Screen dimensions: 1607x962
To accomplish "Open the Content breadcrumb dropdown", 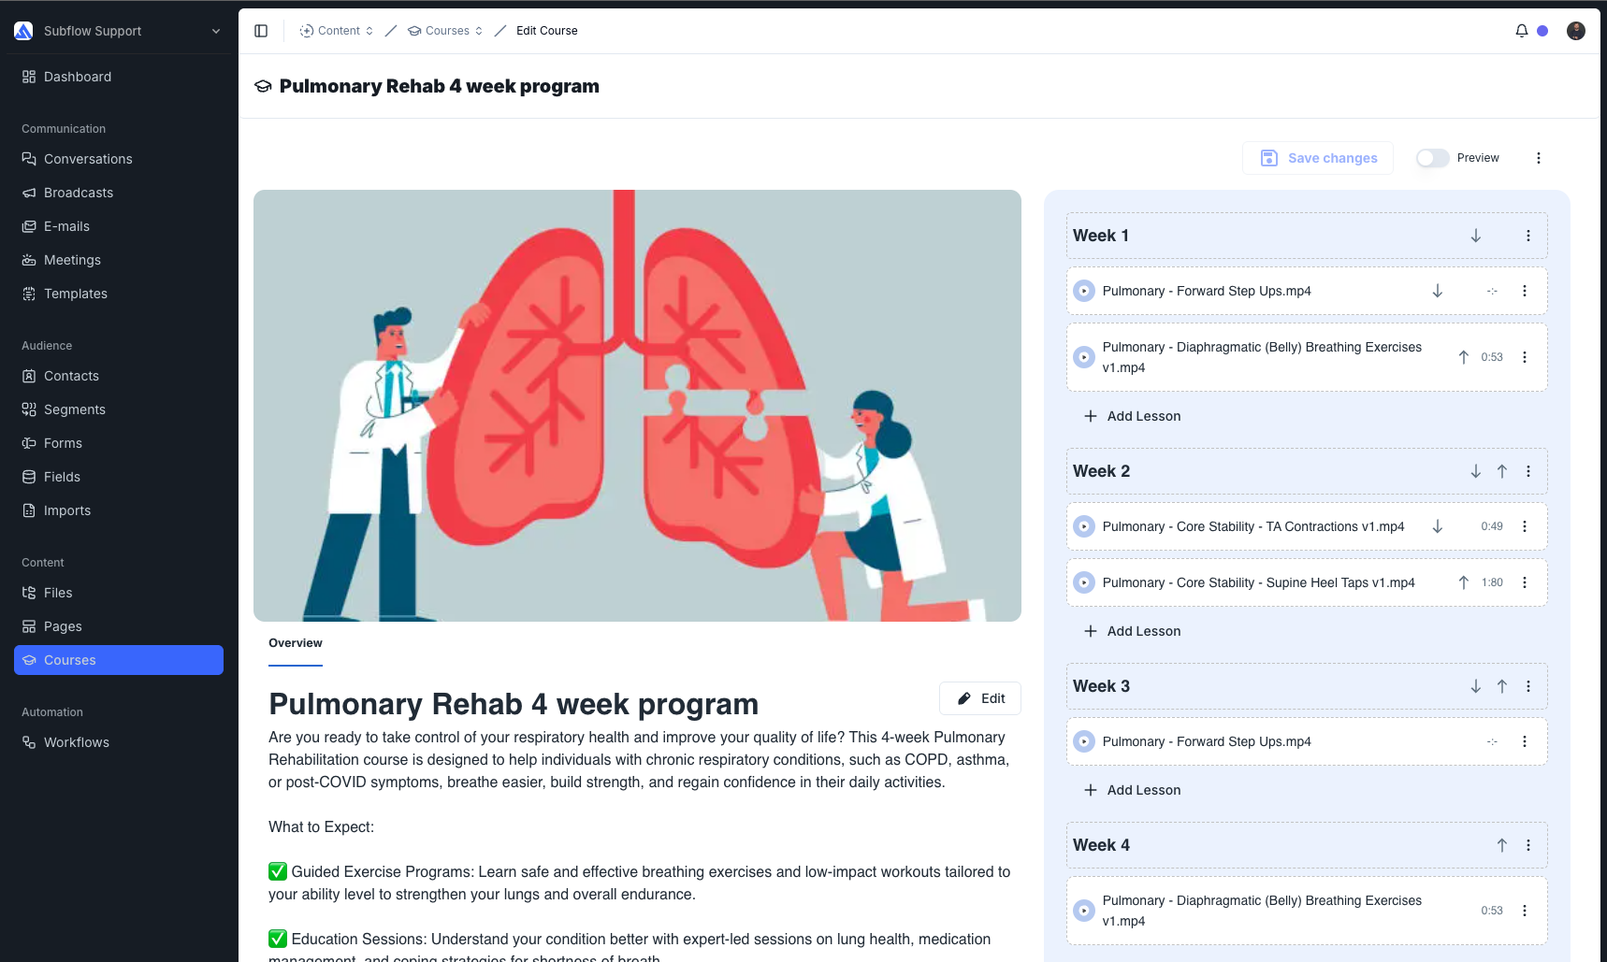I will tap(337, 31).
